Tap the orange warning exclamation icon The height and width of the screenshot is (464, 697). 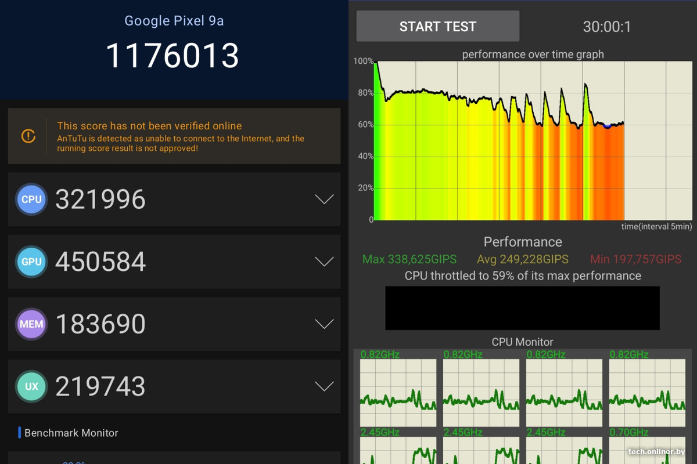pyautogui.click(x=28, y=136)
